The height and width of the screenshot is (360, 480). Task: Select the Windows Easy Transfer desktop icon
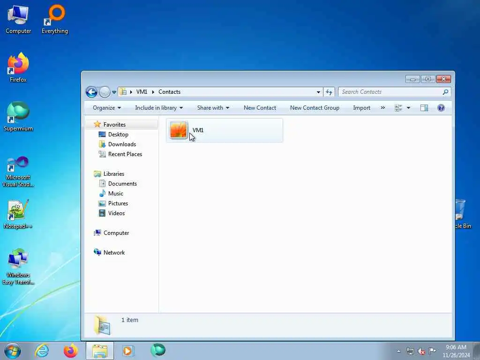(18, 266)
